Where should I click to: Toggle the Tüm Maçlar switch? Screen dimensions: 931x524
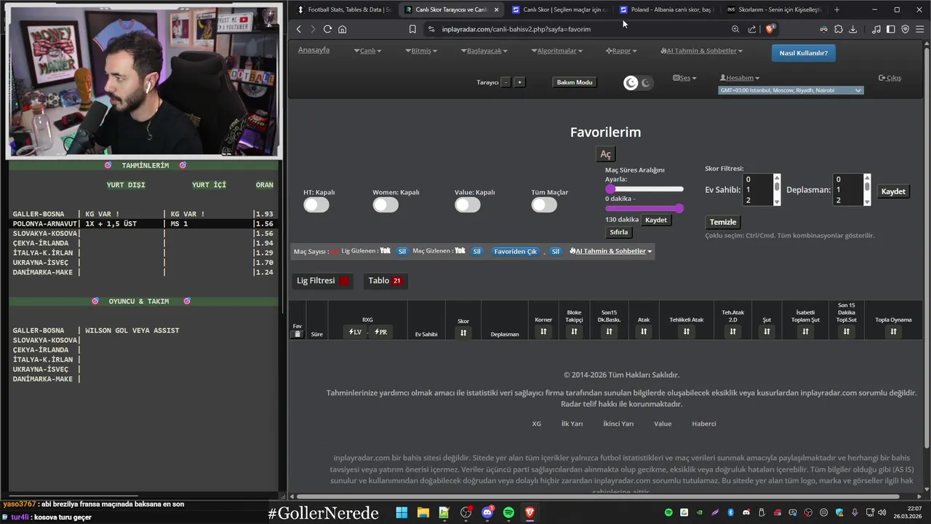(x=544, y=205)
